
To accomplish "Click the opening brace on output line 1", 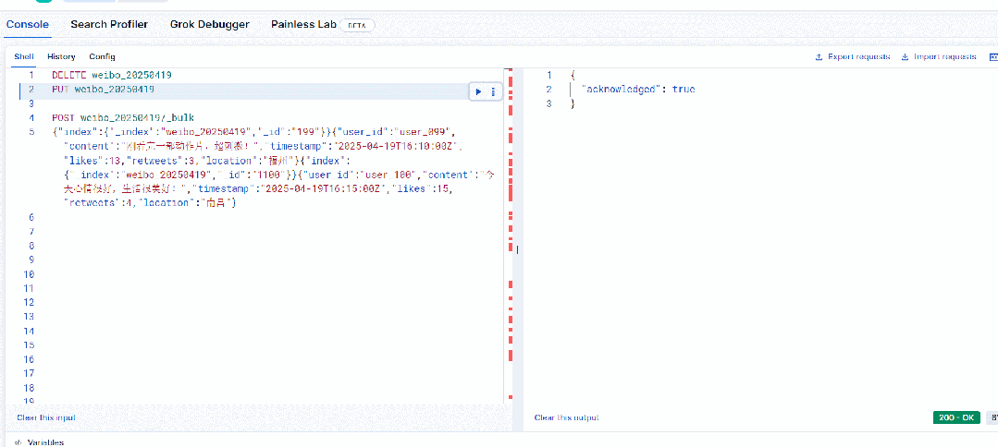I will point(573,75).
